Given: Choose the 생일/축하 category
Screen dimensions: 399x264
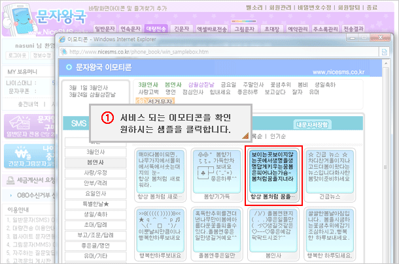Looking at the screenshot, I should 95,214.
